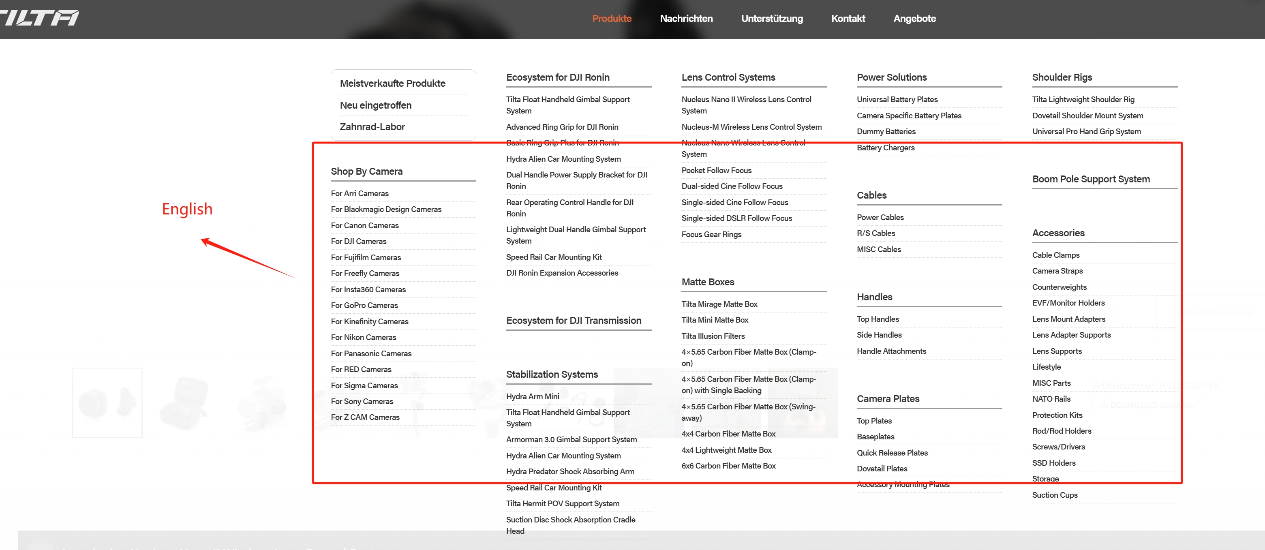Open Battery Chargers

point(885,147)
